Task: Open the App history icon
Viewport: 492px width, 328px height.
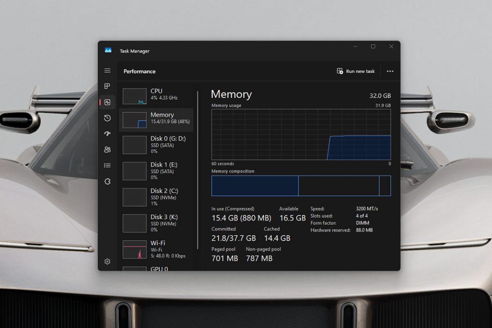Action: tap(107, 118)
